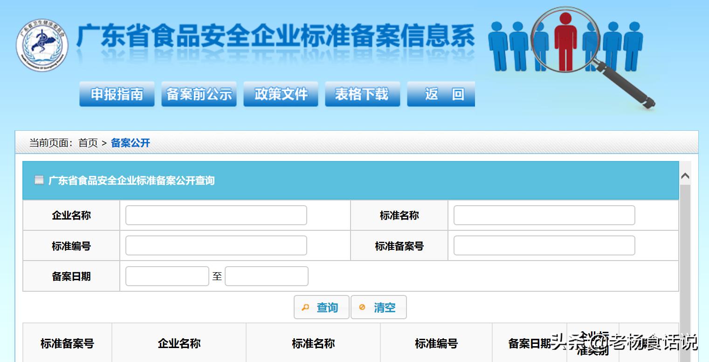Click the 返回 return button

point(441,94)
